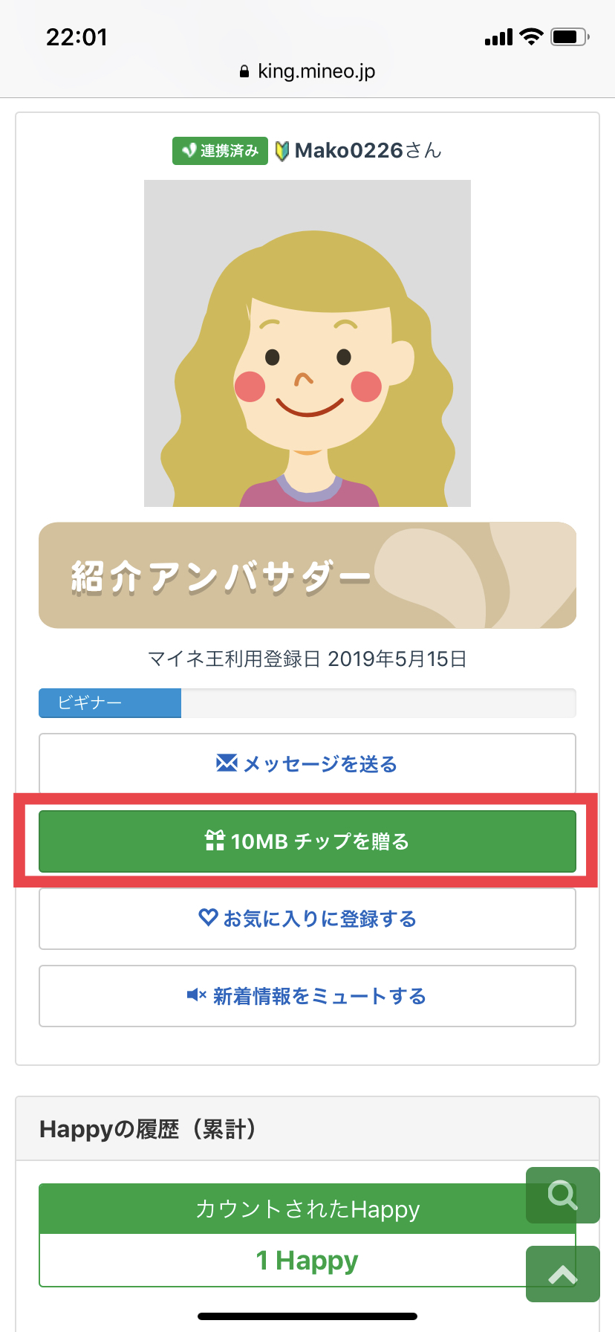Tap the scroll-to-top chevron button
Viewport: 615px width, 1332px height.
pyautogui.click(x=562, y=1274)
